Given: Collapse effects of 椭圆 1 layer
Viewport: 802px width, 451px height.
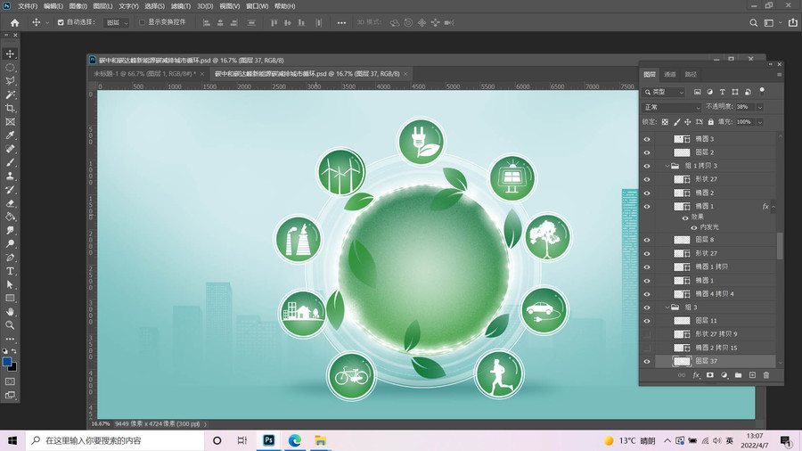Looking at the screenshot, I should pos(773,207).
